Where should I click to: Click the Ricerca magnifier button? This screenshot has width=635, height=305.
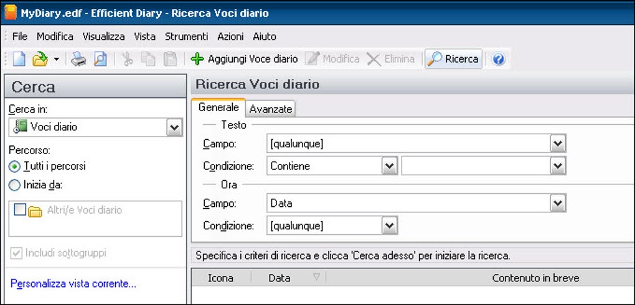pos(453,59)
